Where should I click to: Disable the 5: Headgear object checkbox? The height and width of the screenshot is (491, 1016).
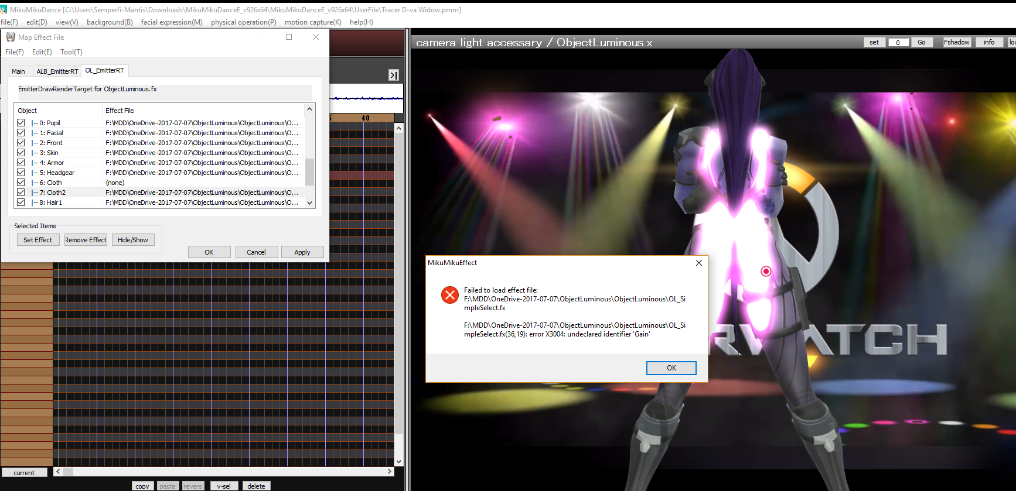[x=21, y=173]
